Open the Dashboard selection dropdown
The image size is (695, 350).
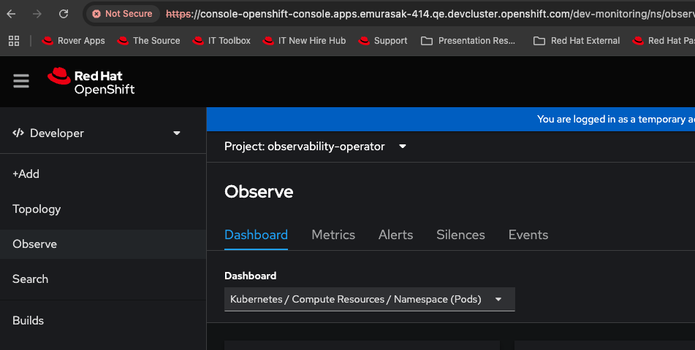(369, 299)
